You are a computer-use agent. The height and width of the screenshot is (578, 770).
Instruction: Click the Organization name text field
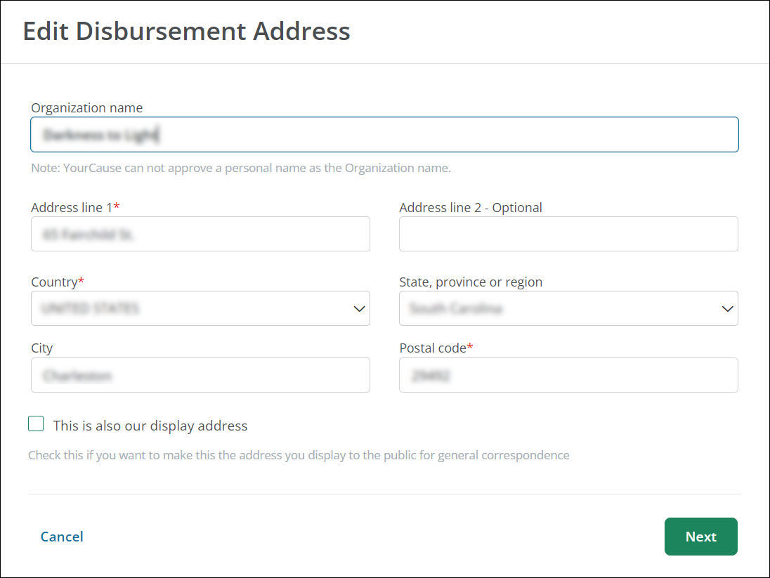[x=384, y=134]
